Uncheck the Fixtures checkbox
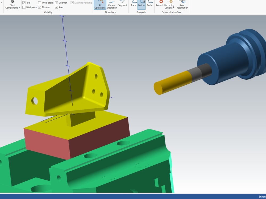The width and height of the screenshot is (266, 199). pos(39,7)
